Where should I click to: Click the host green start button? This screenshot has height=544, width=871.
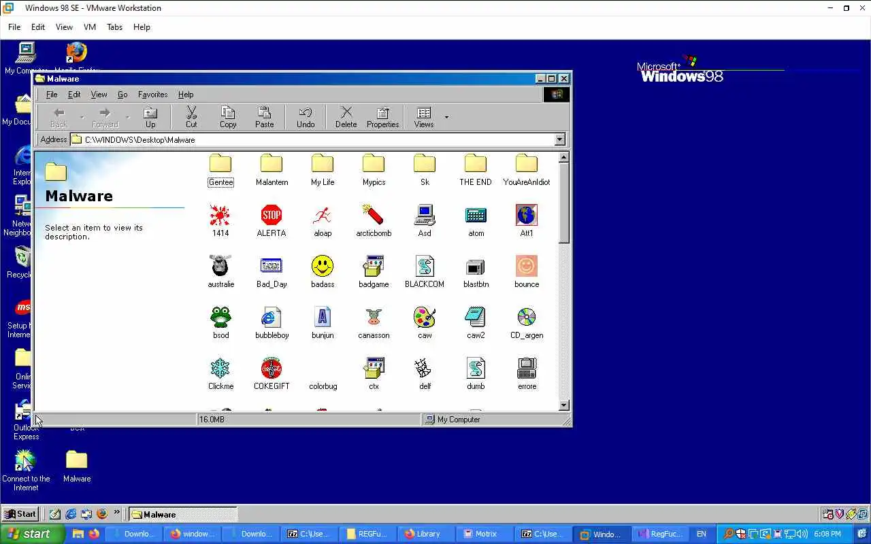tap(32, 534)
